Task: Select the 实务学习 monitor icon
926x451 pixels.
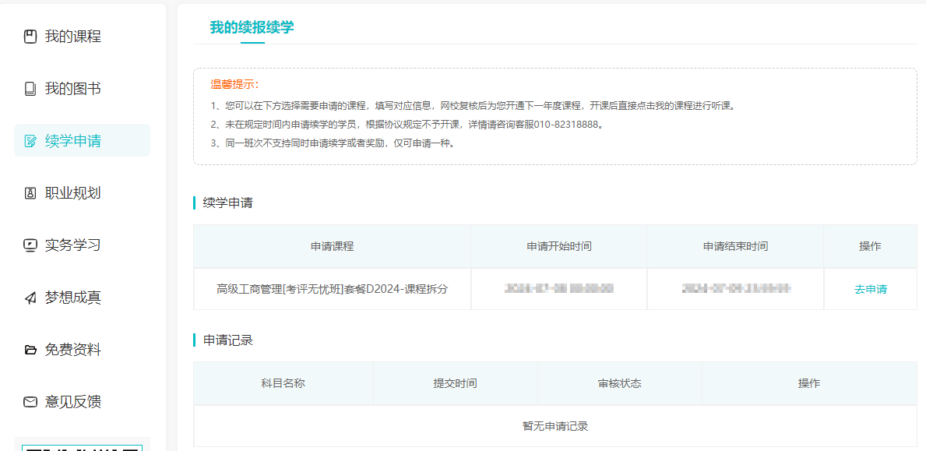Action: tap(29, 245)
